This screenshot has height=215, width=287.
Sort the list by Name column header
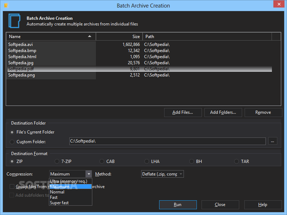51,37
